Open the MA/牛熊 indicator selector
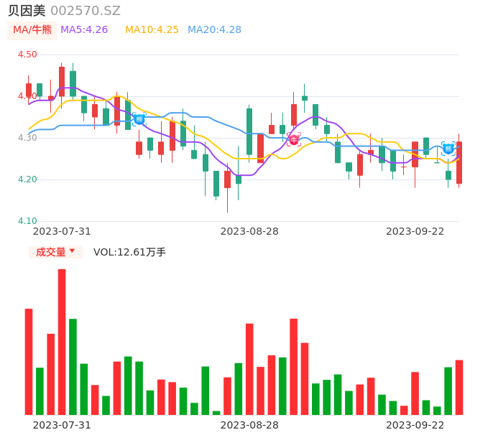The width and height of the screenshot is (493, 435). tap(32, 29)
